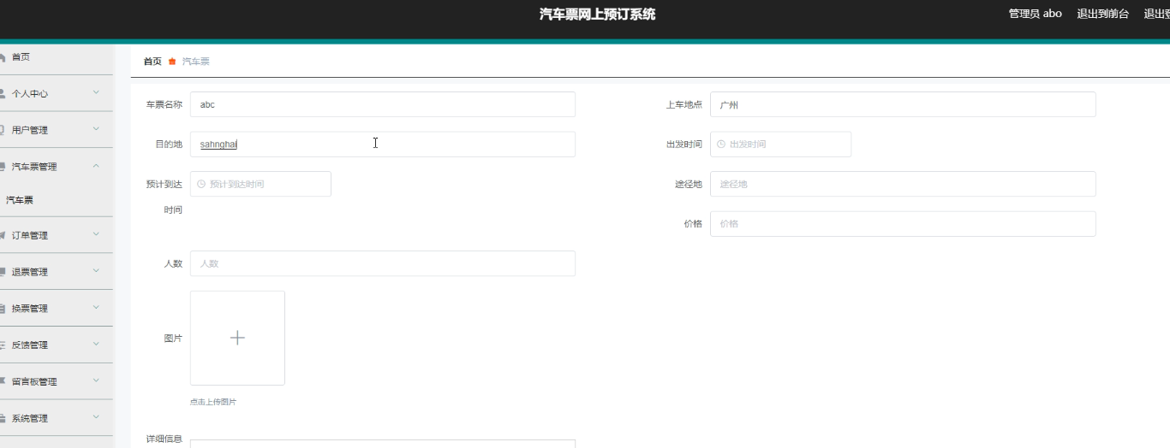1170x448 pixels.
Task: Click 退出到前台 in the header
Action: (x=1103, y=14)
